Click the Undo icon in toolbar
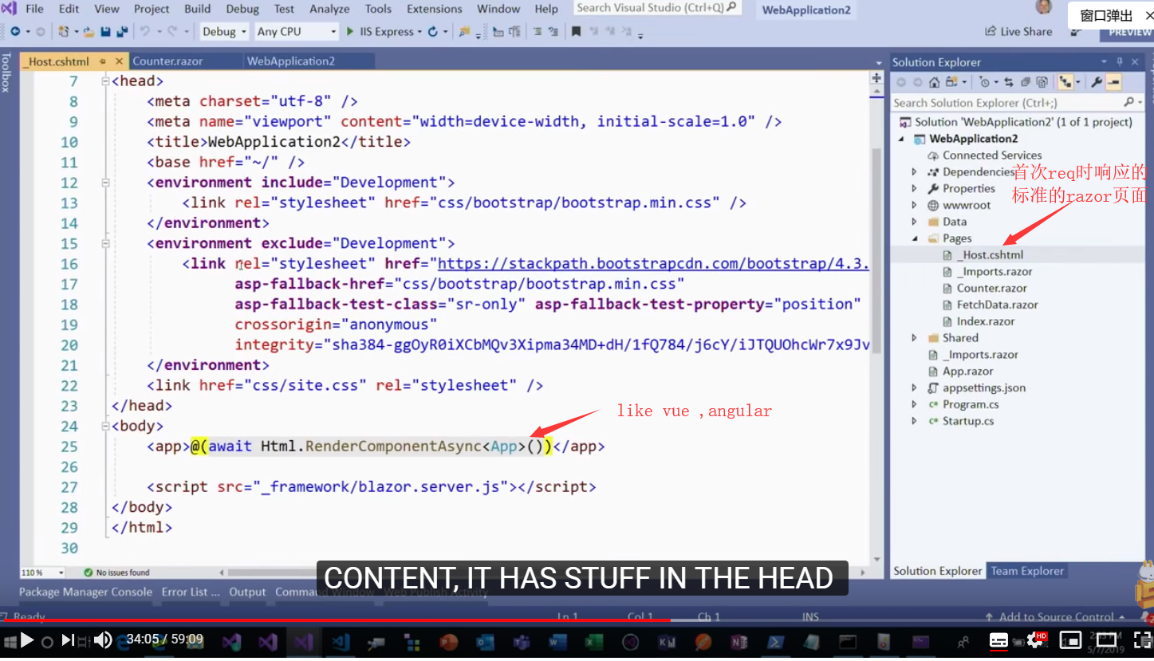 click(144, 32)
